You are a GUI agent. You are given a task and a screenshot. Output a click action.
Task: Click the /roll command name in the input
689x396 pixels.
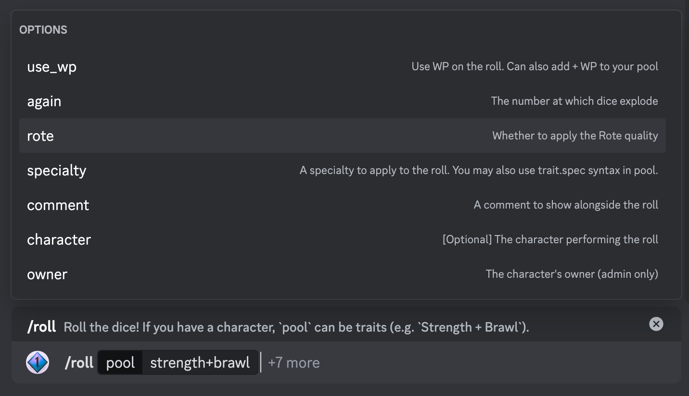point(79,362)
